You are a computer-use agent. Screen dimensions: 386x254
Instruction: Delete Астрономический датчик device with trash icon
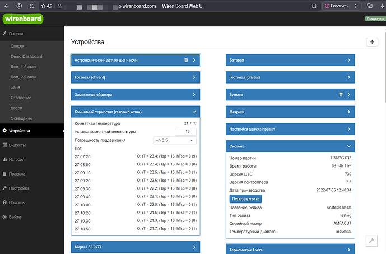tap(186, 60)
